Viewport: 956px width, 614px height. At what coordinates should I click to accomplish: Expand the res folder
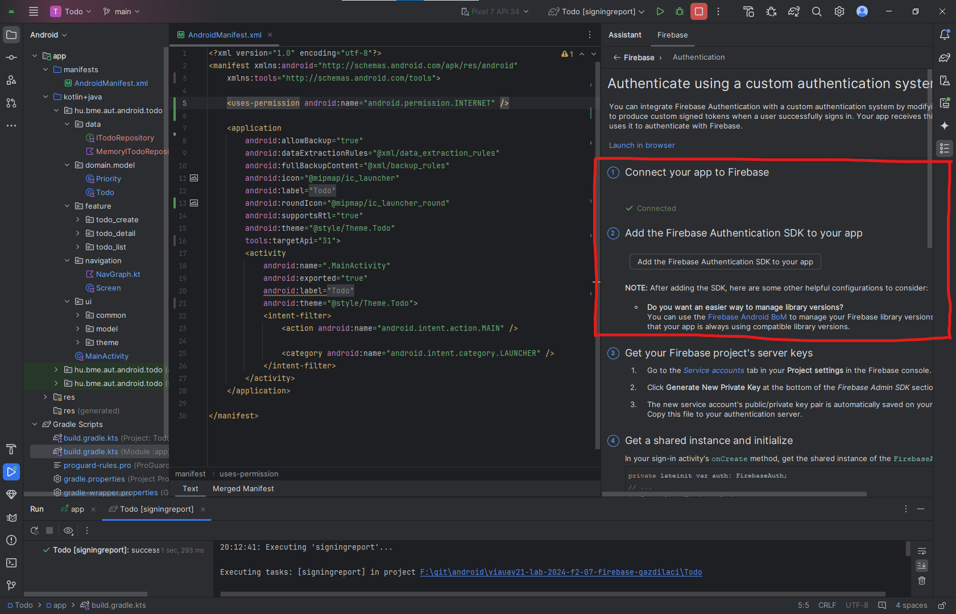tap(45, 397)
